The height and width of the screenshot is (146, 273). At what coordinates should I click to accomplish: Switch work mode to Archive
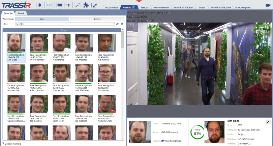click(x=97, y=19)
